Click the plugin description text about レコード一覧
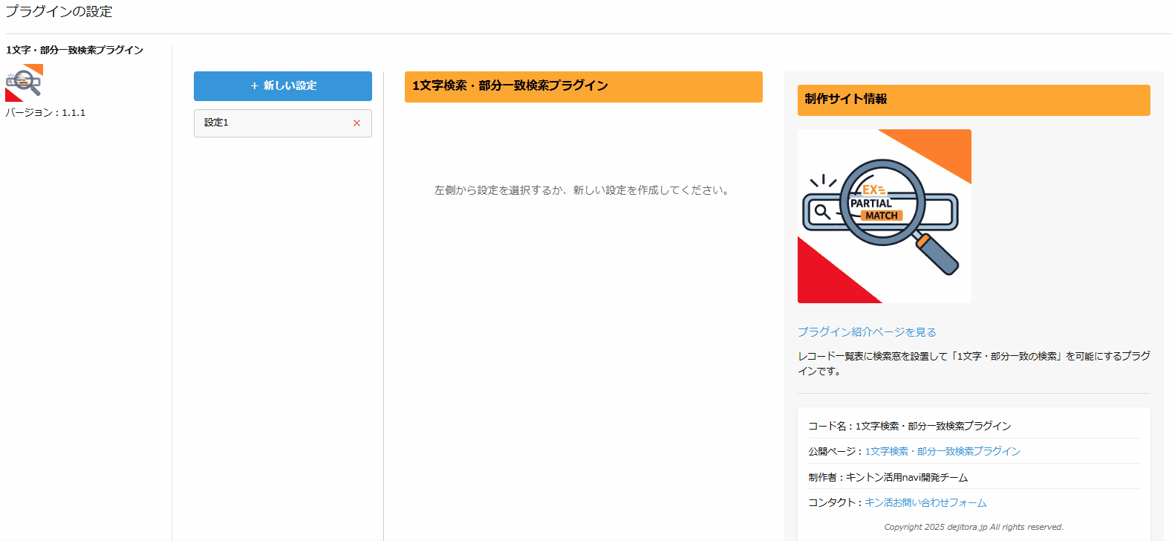1172x541 pixels. pos(973,363)
